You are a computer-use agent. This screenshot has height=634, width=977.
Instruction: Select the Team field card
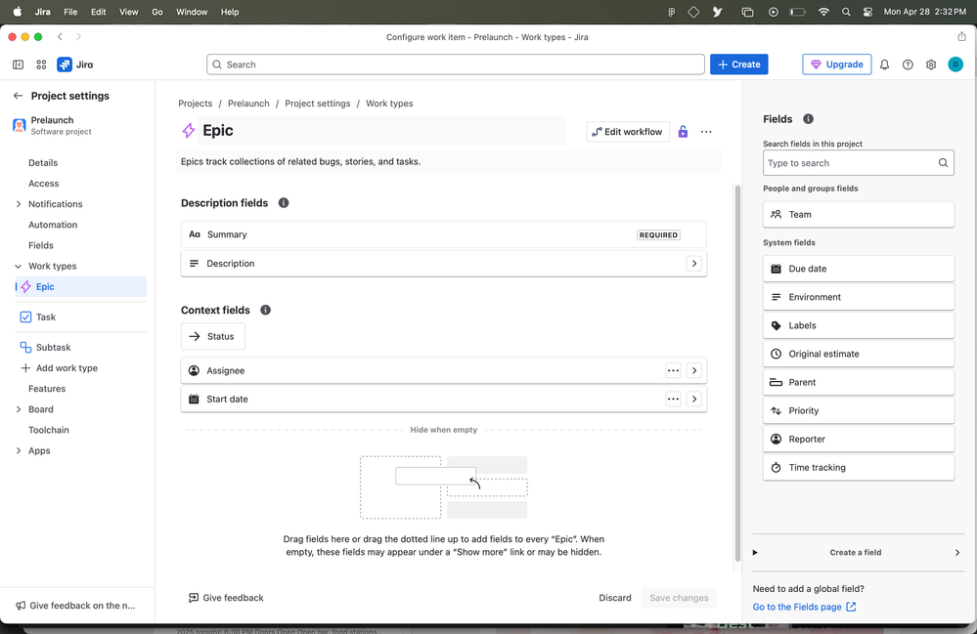tap(858, 215)
